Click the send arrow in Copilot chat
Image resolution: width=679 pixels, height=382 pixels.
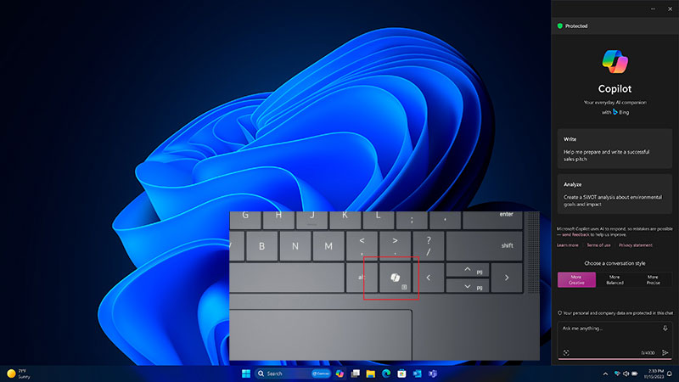(x=665, y=352)
